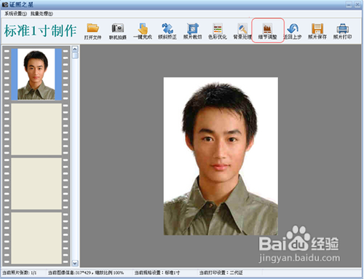Select the portrait thumbnail in the filmstrip
Viewport: 364px width, 279px height.
tap(36, 74)
